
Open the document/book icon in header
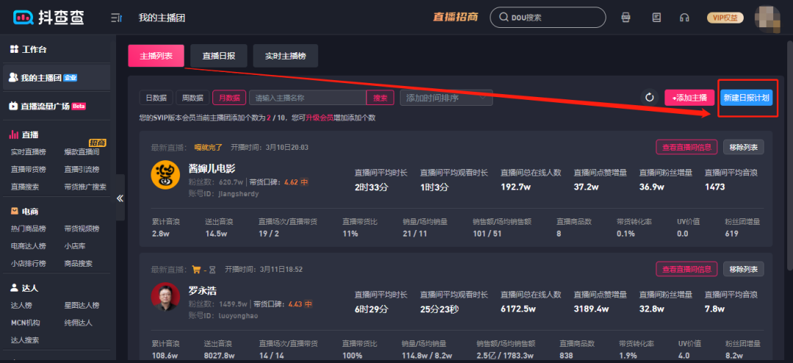[x=656, y=18]
